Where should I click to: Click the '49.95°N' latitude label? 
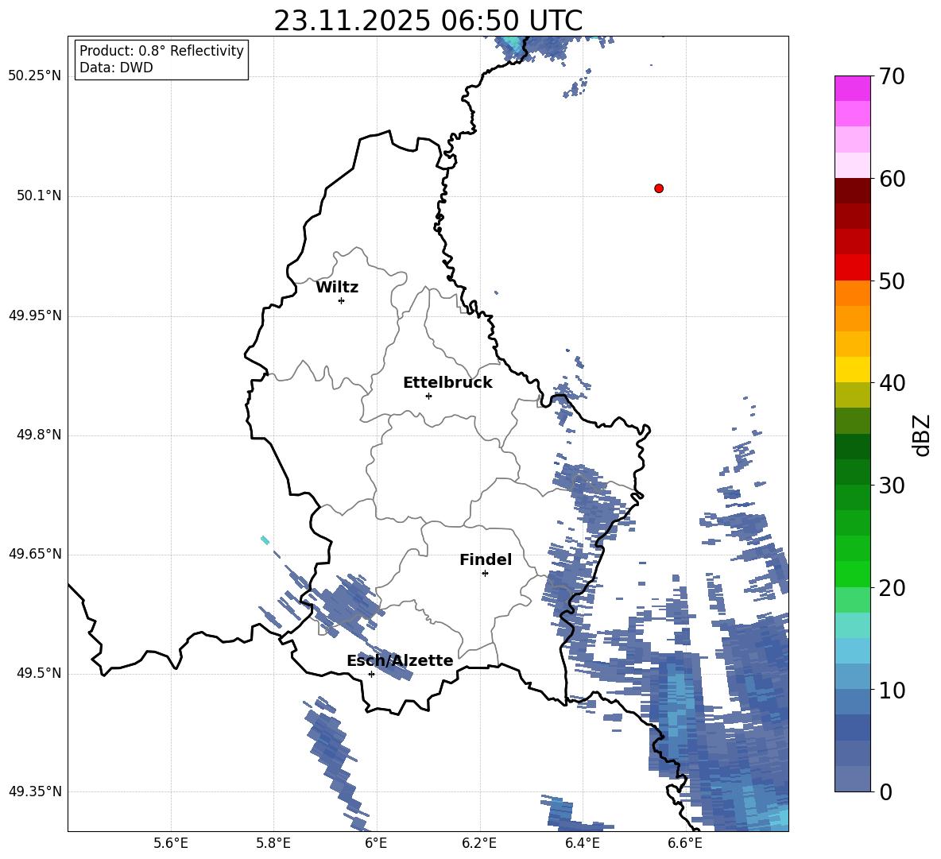[35, 315]
